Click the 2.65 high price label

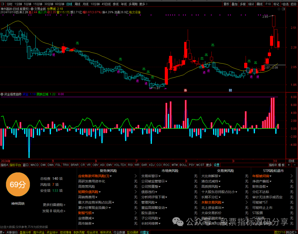(x=265, y=17)
